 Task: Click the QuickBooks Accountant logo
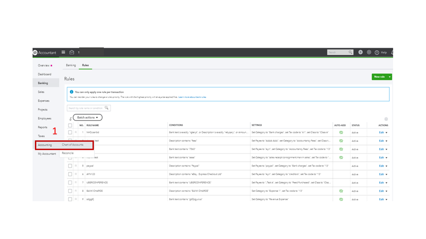[x=44, y=53]
